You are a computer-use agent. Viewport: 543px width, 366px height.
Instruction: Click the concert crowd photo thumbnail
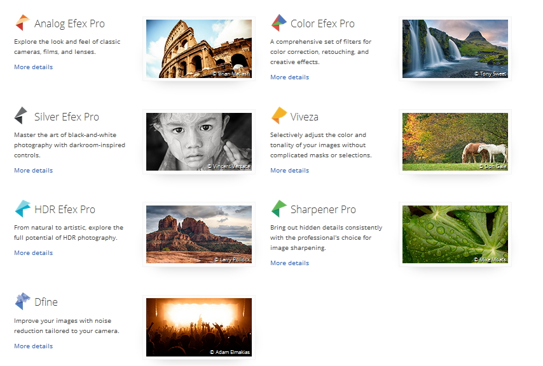click(x=199, y=327)
